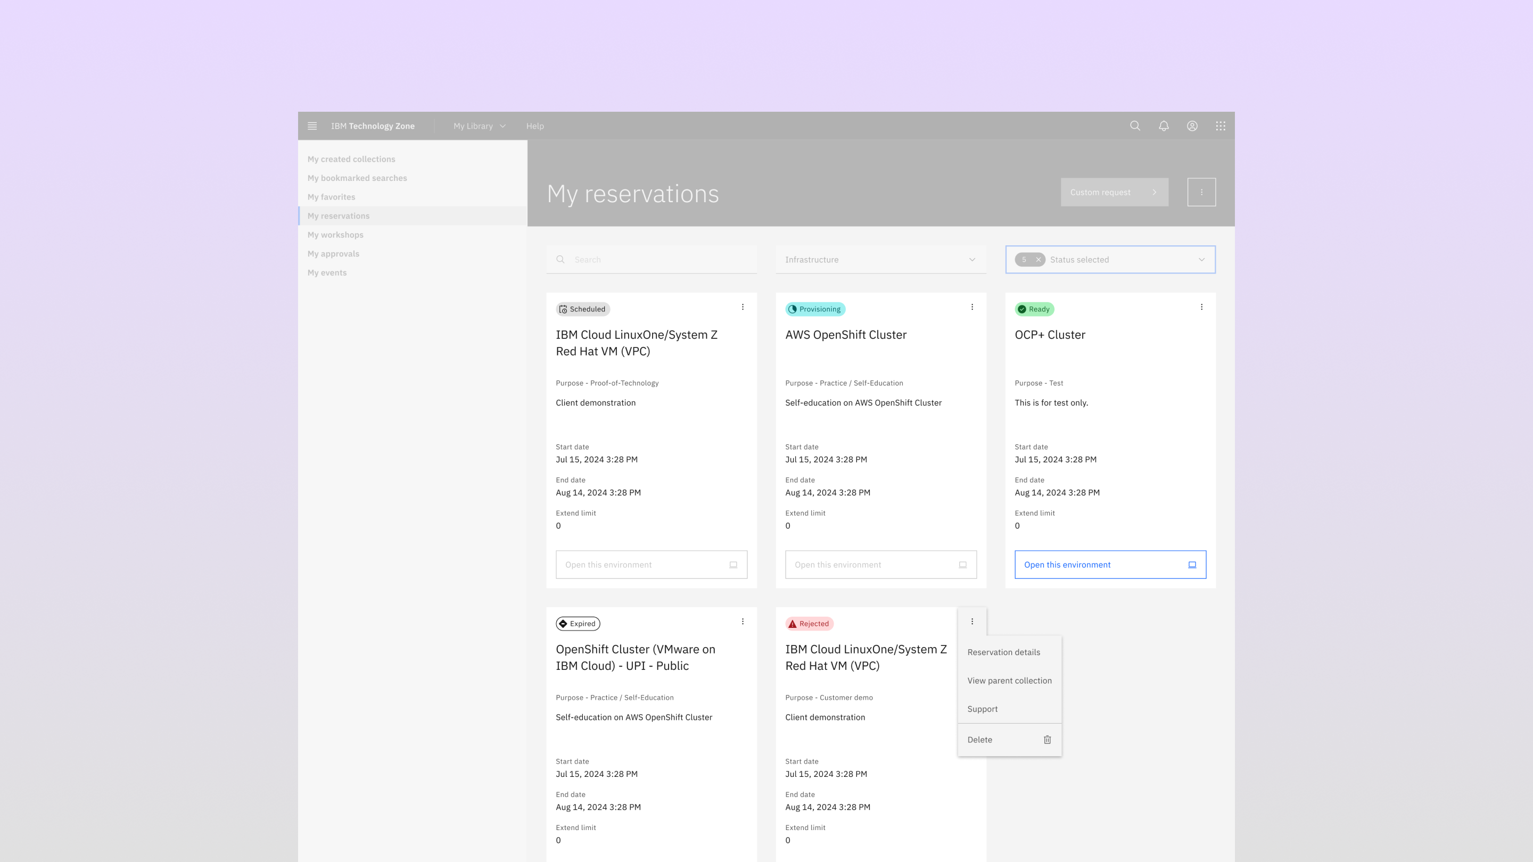This screenshot has width=1533, height=862.
Task: Select View parent collection menu option
Action: [x=1009, y=681]
